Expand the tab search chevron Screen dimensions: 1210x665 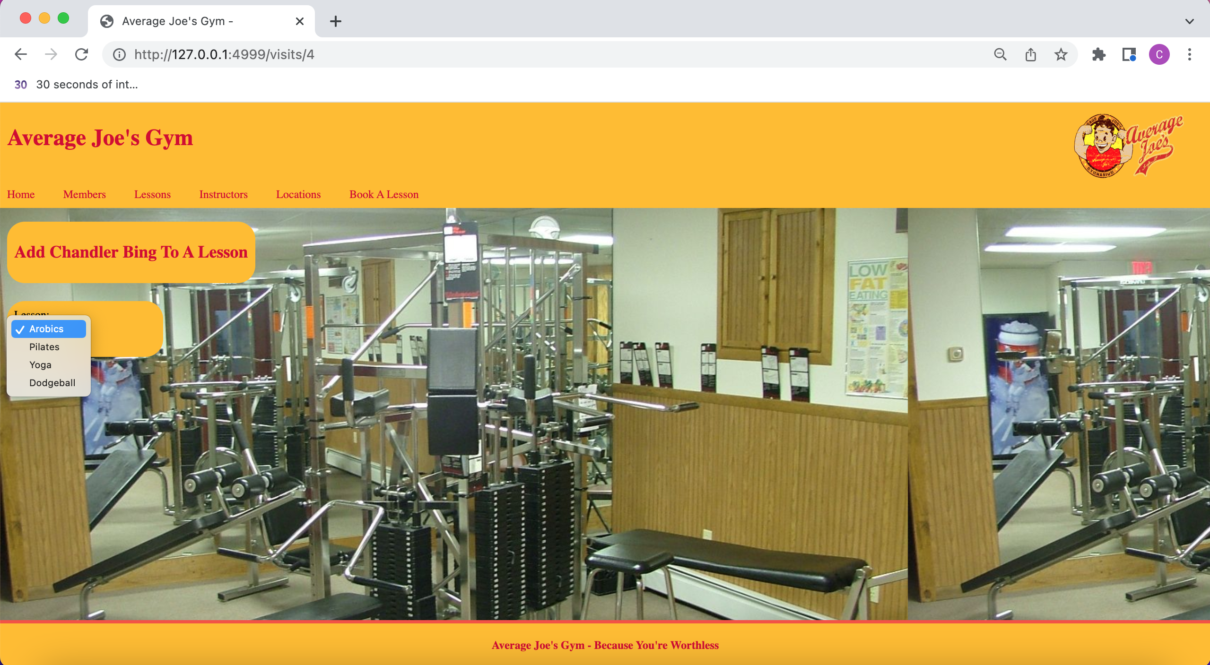(1190, 21)
